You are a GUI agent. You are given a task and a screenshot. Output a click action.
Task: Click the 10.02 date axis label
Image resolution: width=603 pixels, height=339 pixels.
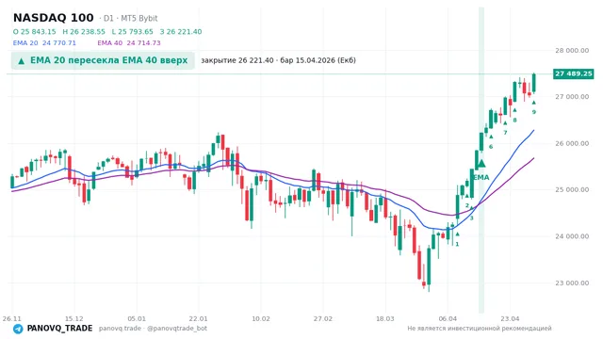click(x=261, y=318)
